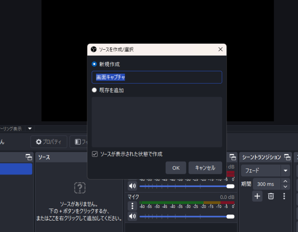Mute the desktop audio speaker icon
This screenshot has height=232, width=298.
tap(132, 186)
